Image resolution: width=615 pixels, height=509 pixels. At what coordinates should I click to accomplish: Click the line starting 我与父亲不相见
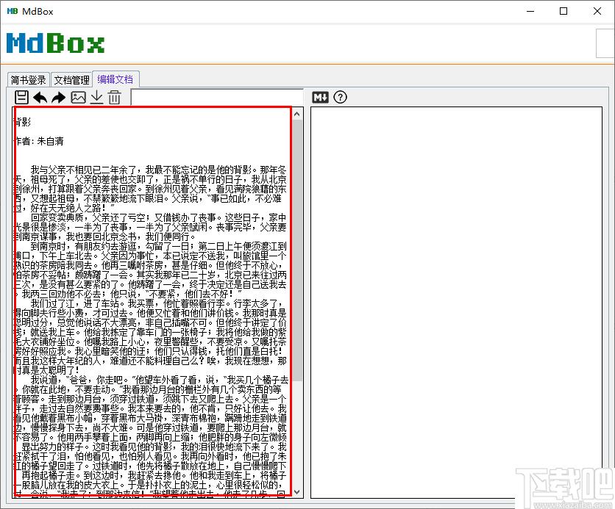pyautogui.click(x=159, y=170)
